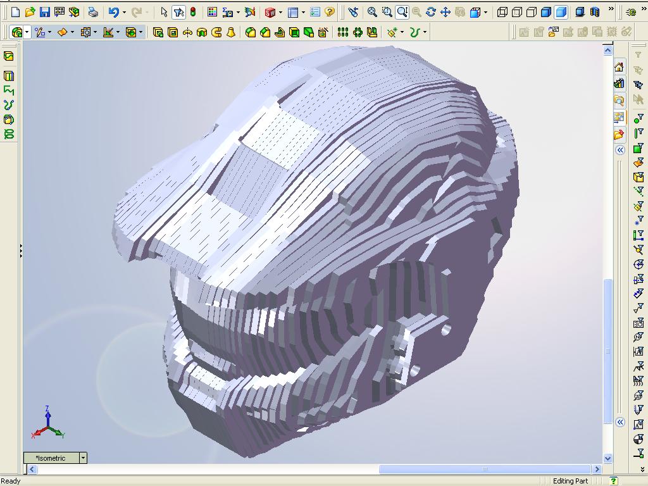The width and height of the screenshot is (648, 486).
Task: Zoom to Fit the model
Action: (x=372, y=13)
